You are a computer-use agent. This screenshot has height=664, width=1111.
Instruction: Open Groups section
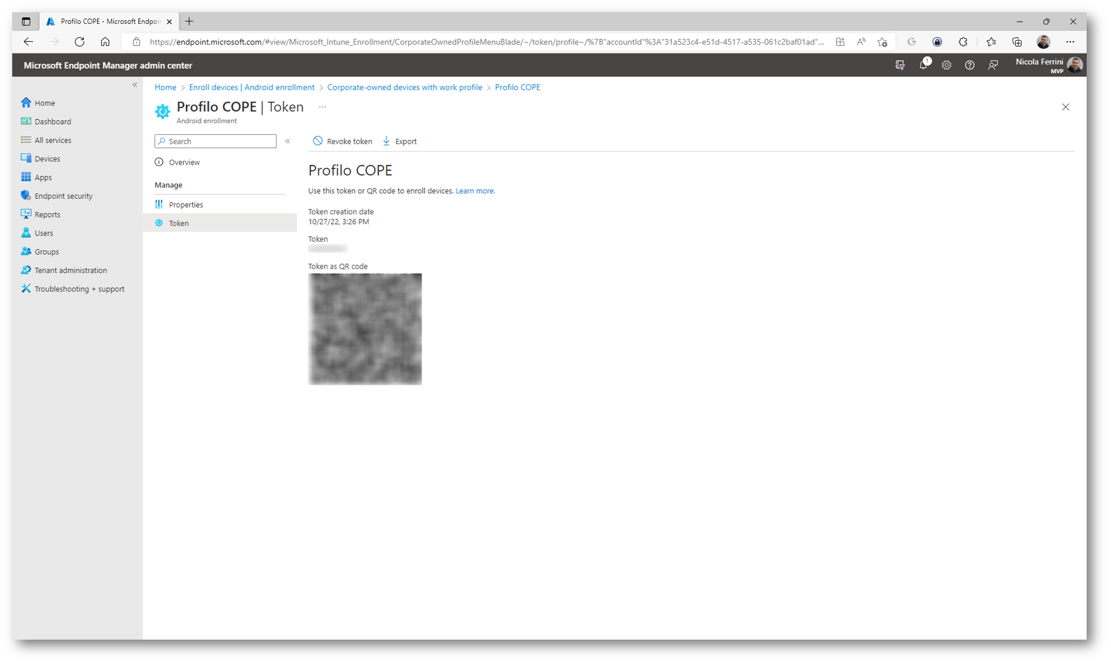pos(46,251)
